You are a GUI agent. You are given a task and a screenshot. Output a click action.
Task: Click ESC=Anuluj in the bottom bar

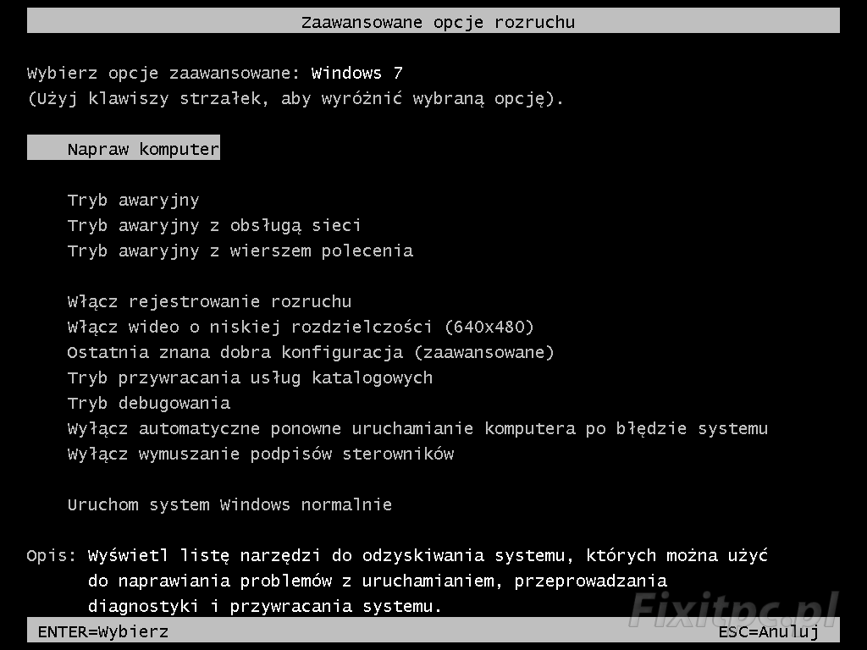tap(769, 631)
